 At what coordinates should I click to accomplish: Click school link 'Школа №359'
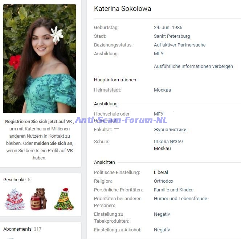point(168,142)
